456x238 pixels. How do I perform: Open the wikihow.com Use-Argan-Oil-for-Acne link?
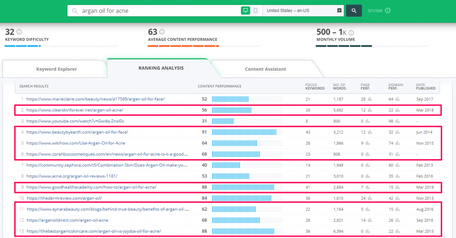pyautogui.click(x=76, y=143)
